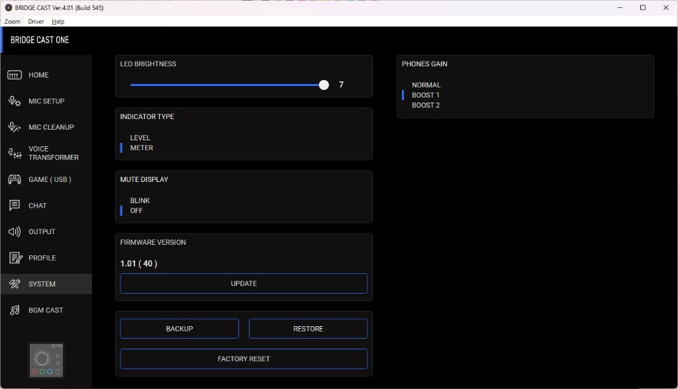Image resolution: width=678 pixels, height=389 pixels.
Task: Click the Bridge Cast device thumbnail
Action: point(46,360)
